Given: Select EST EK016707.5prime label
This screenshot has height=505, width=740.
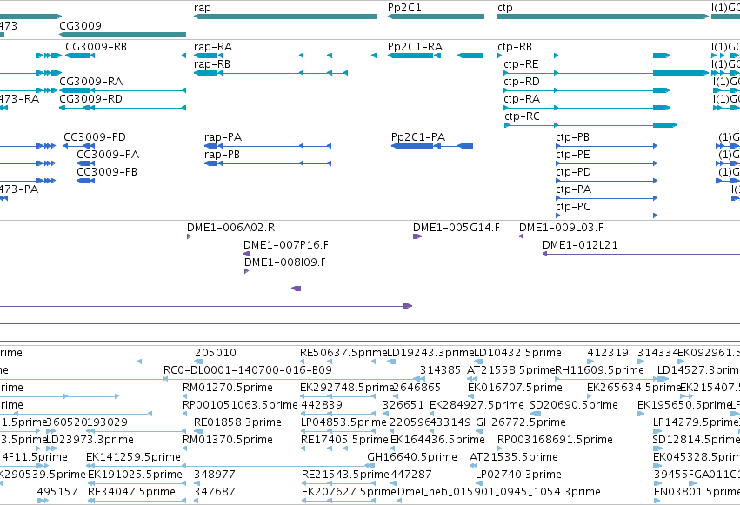Looking at the screenshot, I should (515, 388).
